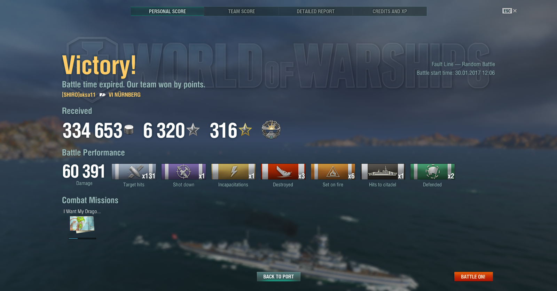Click the combat mission progress bar

coord(82,239)
